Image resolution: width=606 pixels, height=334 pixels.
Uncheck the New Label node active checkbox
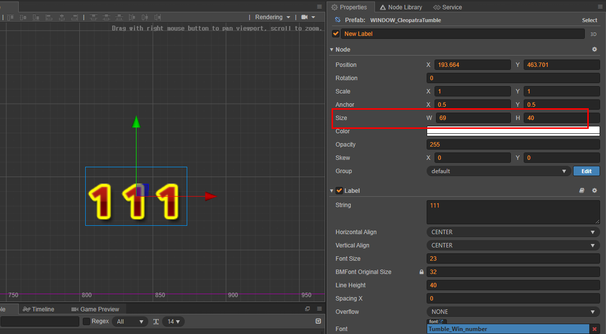(336, 34)
